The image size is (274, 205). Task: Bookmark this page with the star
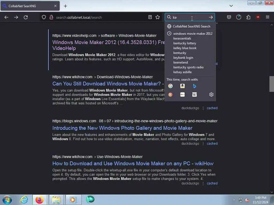click(158, 17)
